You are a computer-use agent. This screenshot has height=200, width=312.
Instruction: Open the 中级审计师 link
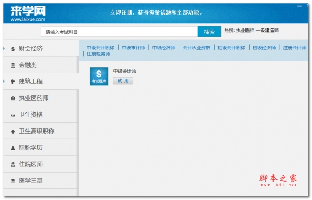pyautogui.click(x=133, y=48)
